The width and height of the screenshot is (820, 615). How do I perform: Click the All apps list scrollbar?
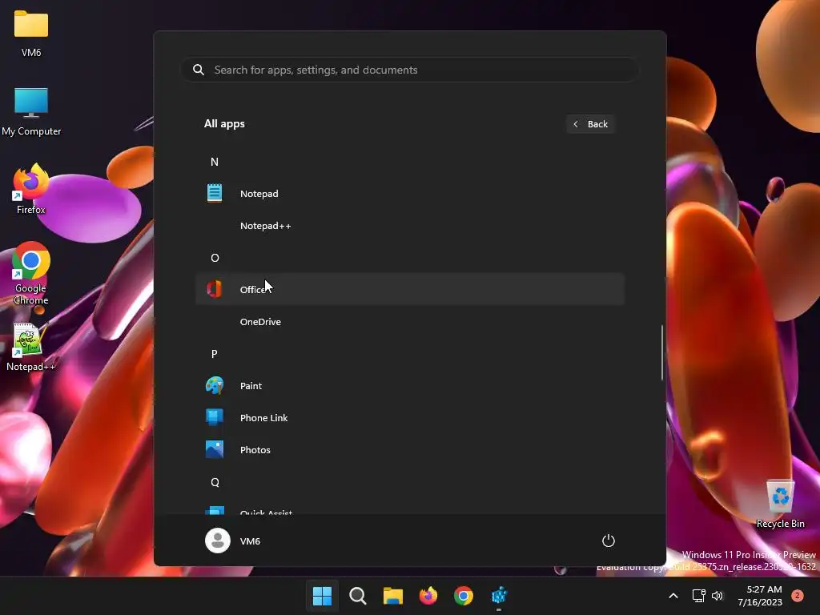(662, 352)
